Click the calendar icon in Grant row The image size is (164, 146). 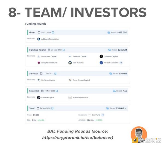click(x=39, y=33)
